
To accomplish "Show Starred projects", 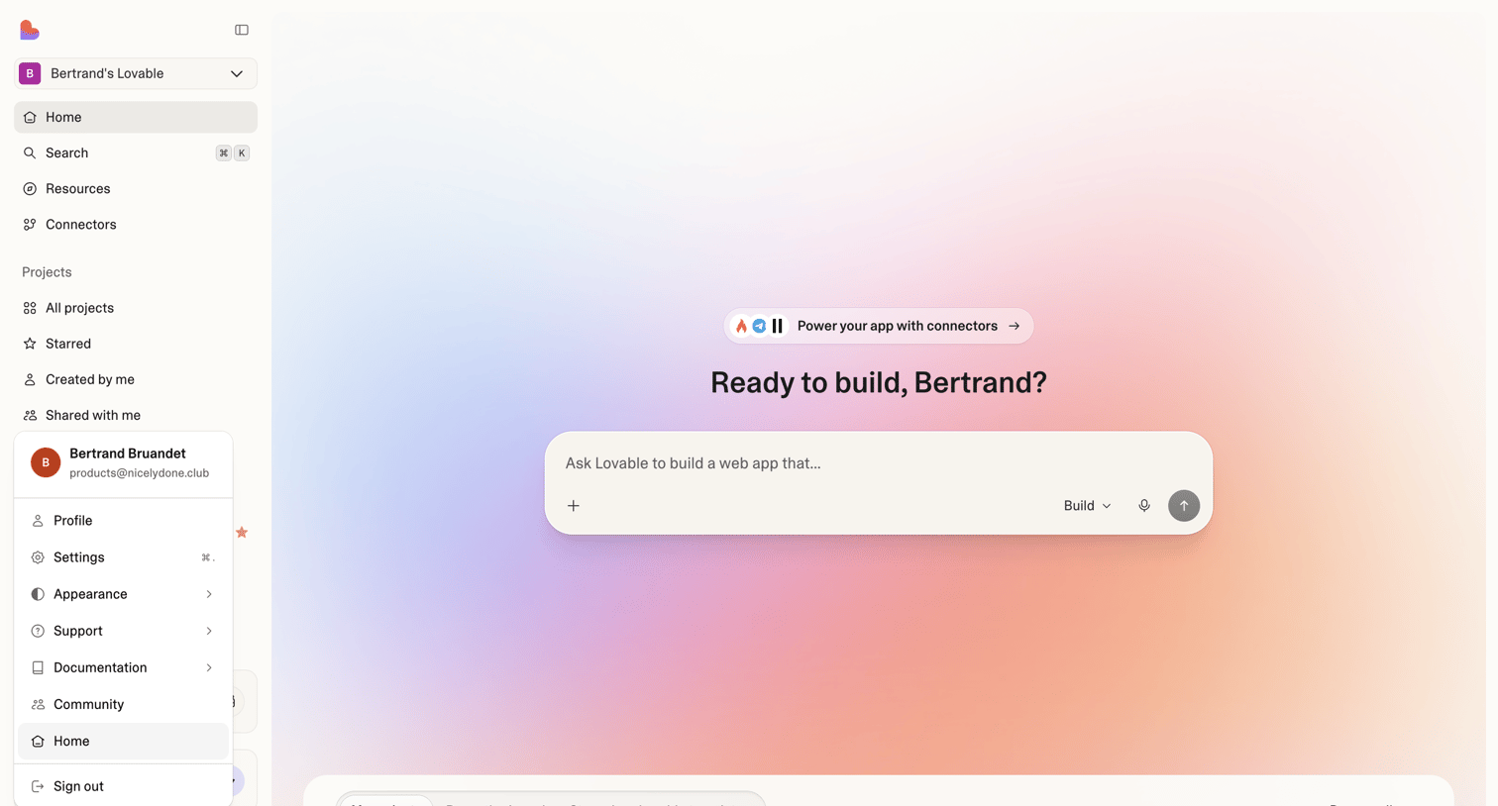I will pos(136,344).
